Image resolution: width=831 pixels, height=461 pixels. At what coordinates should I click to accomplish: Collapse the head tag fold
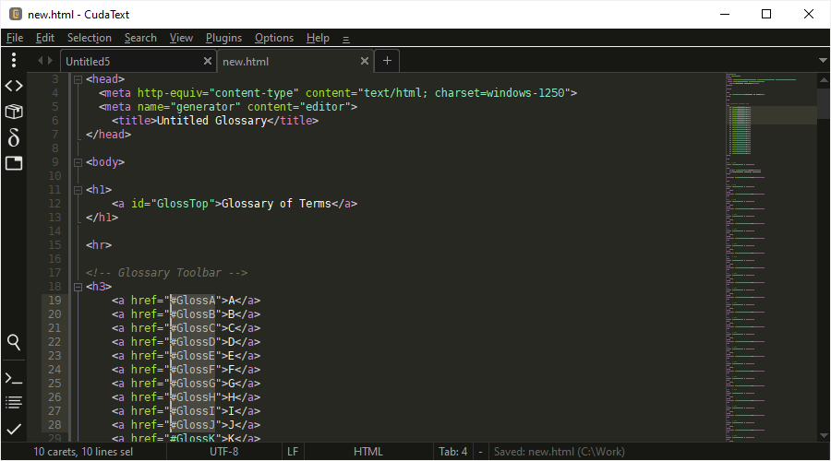[78, 79]
